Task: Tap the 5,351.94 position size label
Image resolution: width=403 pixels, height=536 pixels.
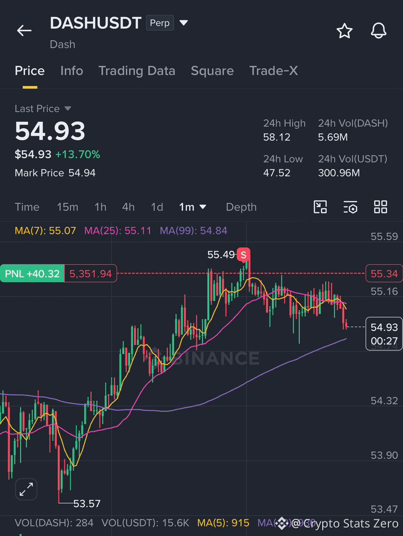Action: (91, 274)
